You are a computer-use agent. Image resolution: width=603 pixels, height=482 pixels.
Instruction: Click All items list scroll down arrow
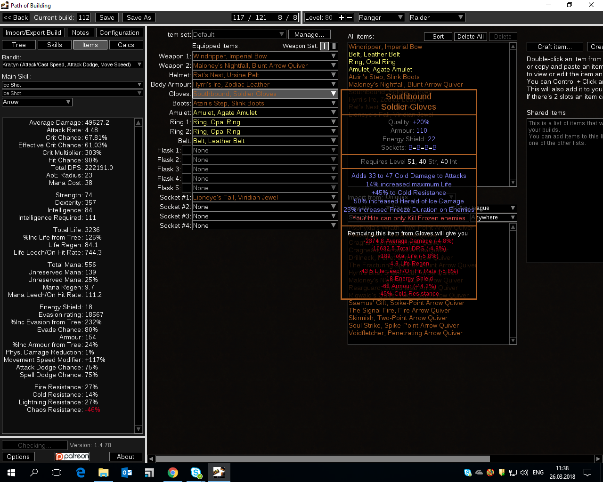513,183
